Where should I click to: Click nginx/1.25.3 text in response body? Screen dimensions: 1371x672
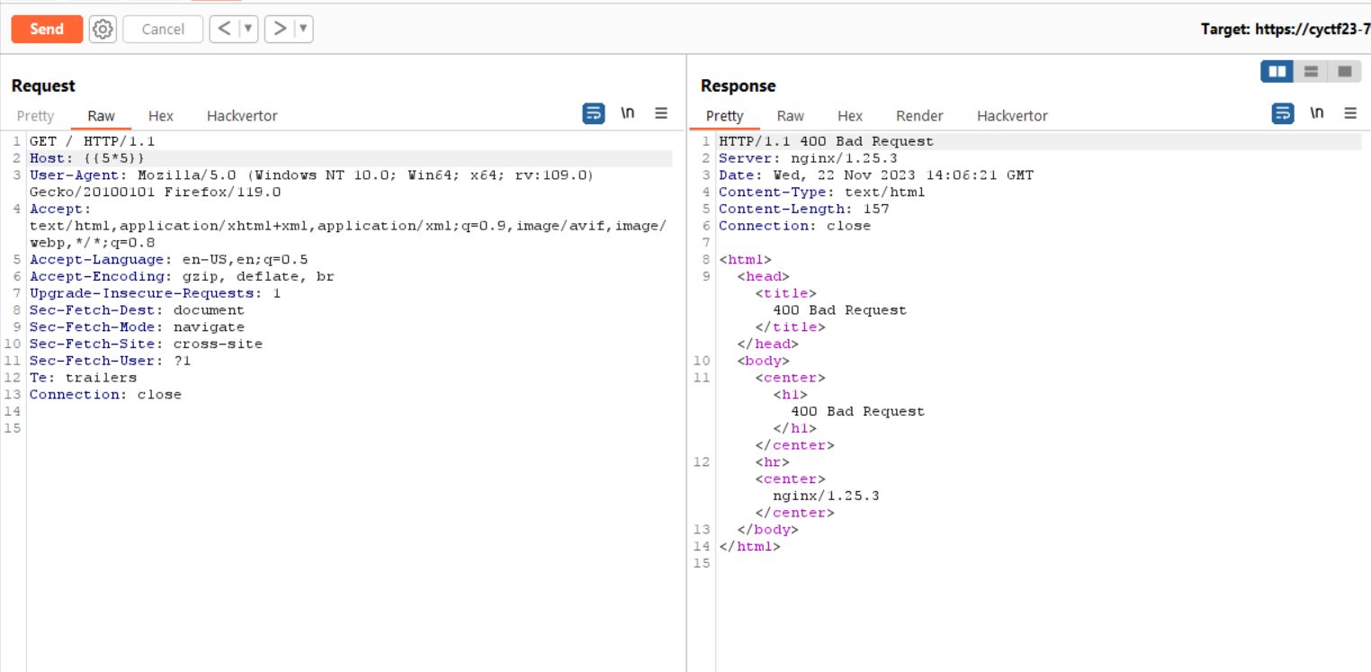pos(826,496)
